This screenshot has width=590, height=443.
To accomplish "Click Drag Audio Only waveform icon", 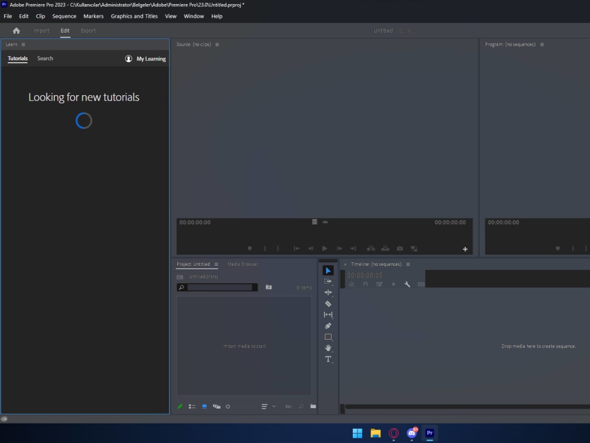I will point(326,222).
